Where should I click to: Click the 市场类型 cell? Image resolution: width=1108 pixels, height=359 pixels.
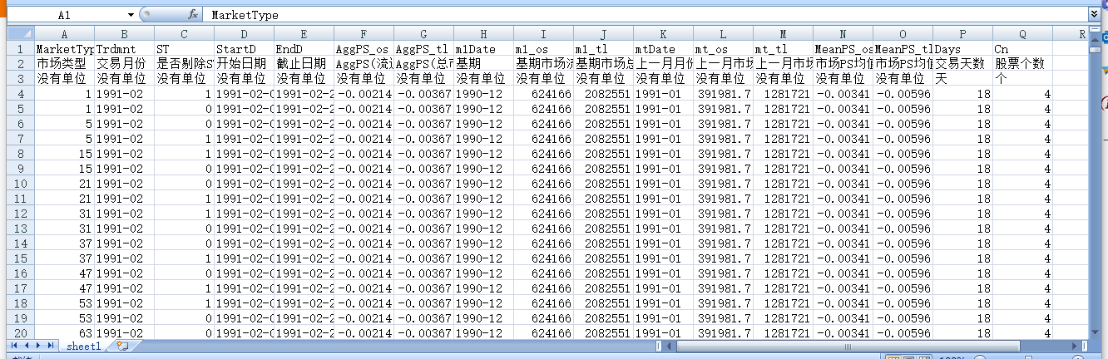click(x=64, y=64)
